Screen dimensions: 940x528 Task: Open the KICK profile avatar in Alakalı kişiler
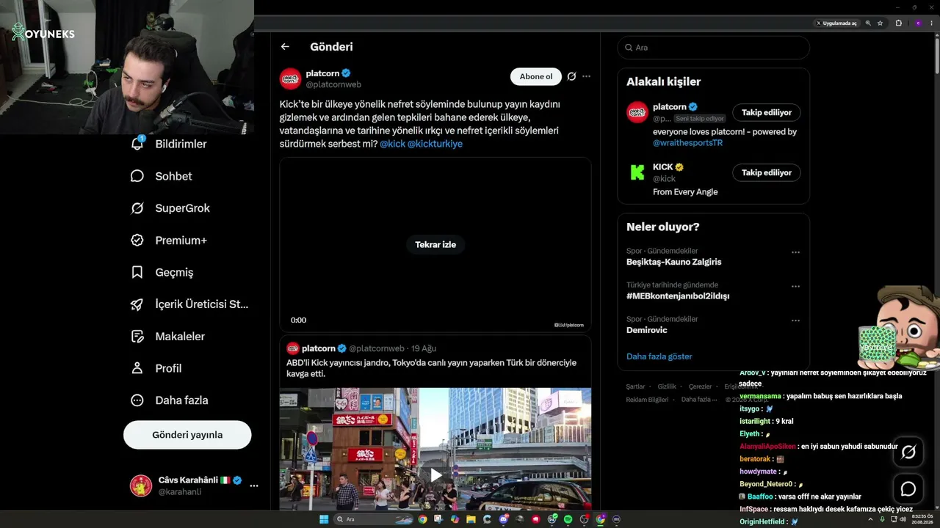tap(637, 173)
